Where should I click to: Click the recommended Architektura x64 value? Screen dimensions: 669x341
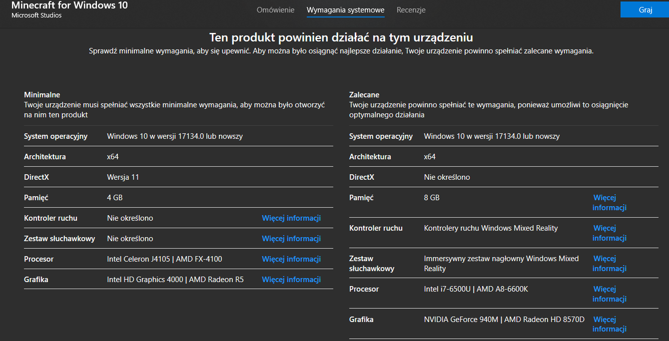pos(430,157)
